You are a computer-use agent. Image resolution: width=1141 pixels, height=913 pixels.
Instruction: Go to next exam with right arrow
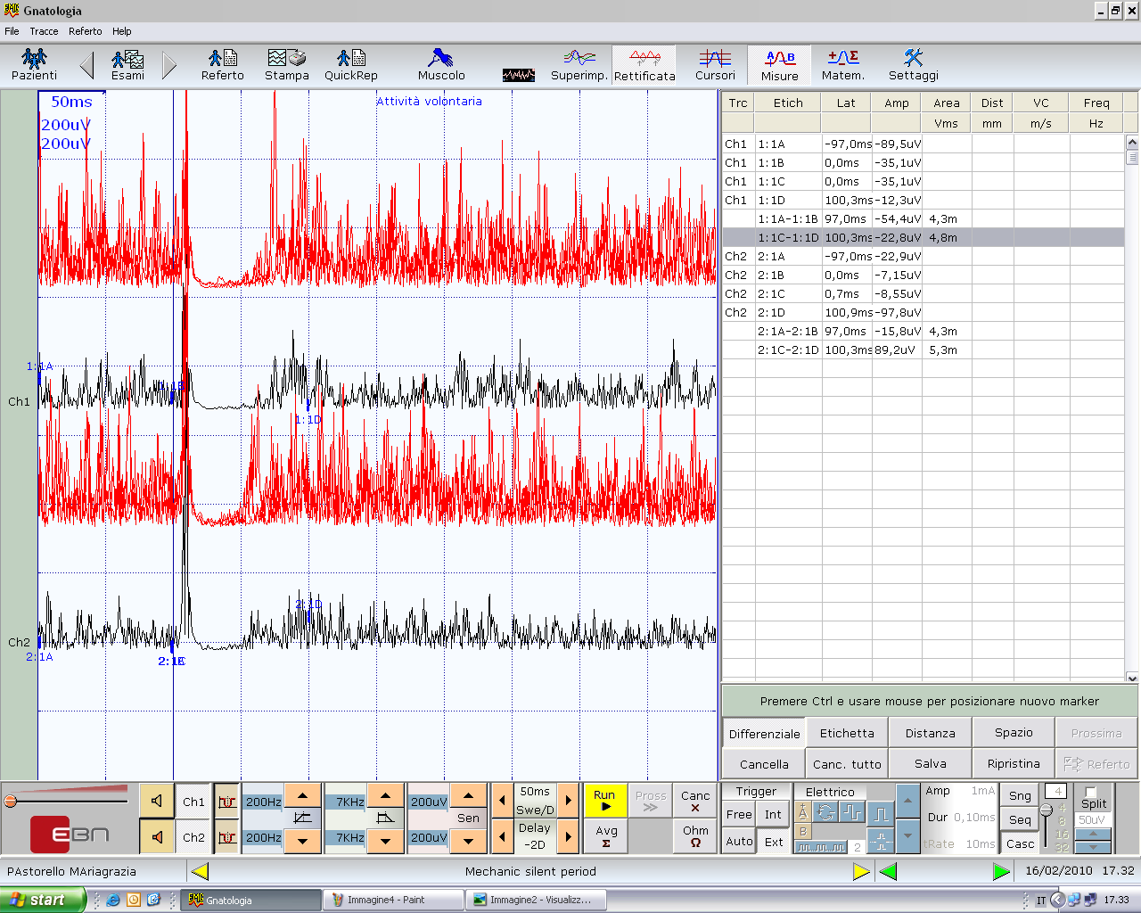coord(169,65)
